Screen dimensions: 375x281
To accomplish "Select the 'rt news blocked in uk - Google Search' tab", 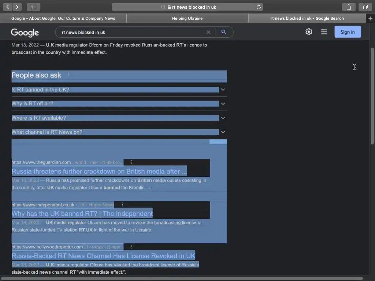I will pos(307,18).
